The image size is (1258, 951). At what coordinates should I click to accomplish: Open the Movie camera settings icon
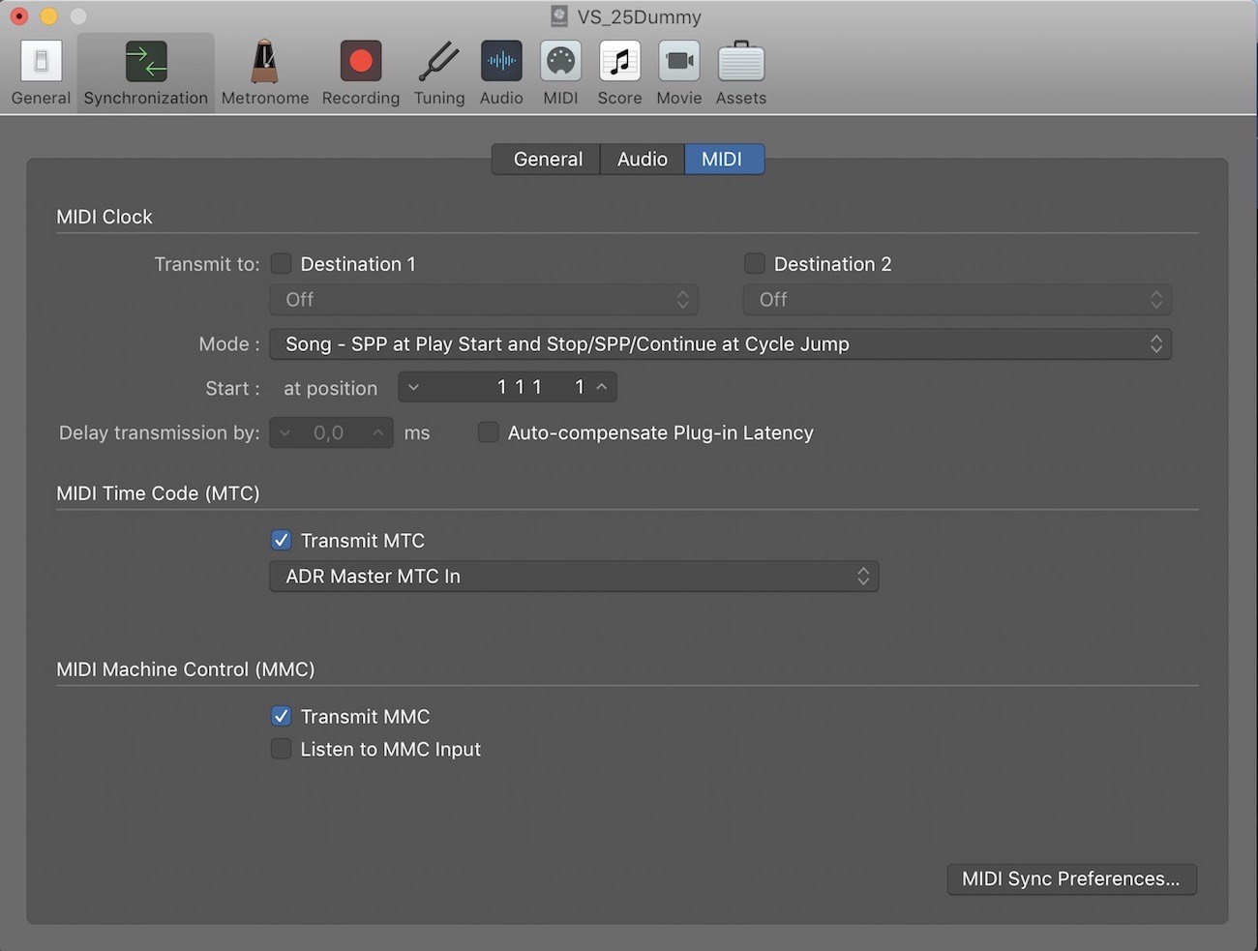click(679, 62)
